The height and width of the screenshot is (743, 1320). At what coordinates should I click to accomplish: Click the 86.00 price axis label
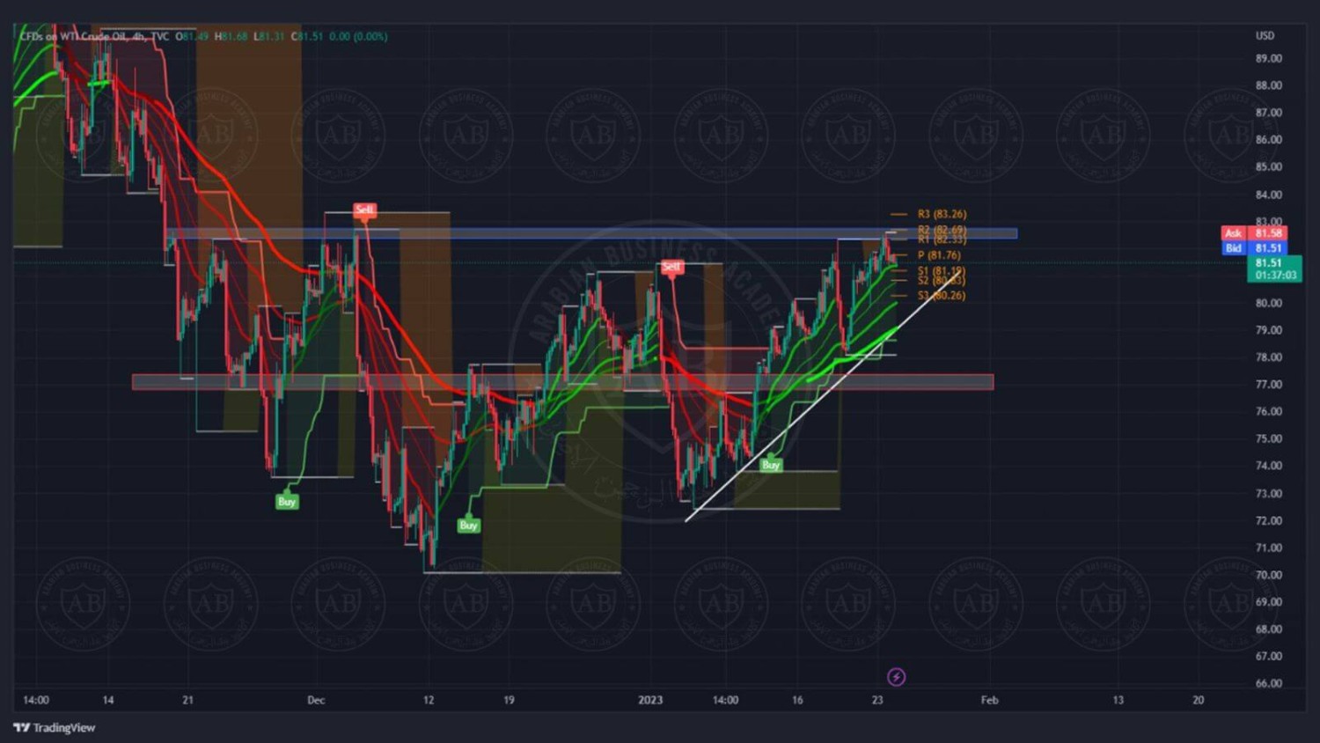[x=1269, y=140]
